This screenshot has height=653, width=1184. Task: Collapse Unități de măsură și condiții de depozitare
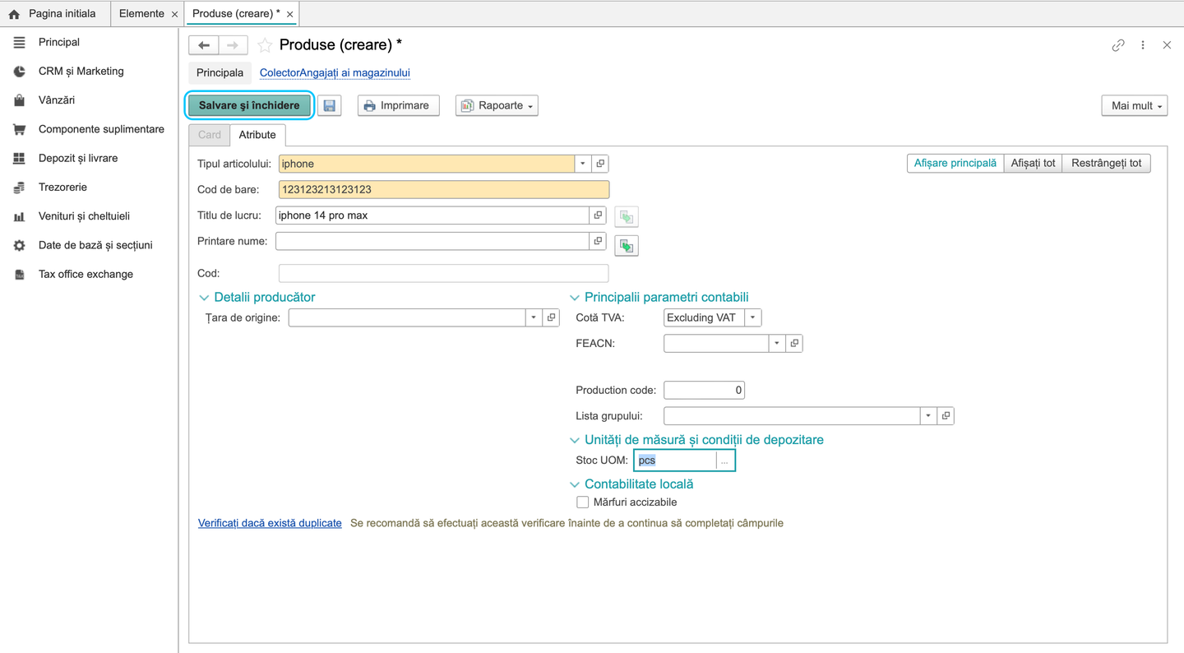[575, 440]
